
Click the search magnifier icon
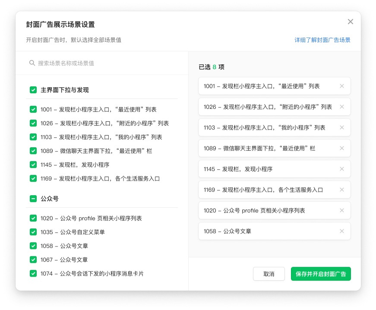tap(32, 63)
